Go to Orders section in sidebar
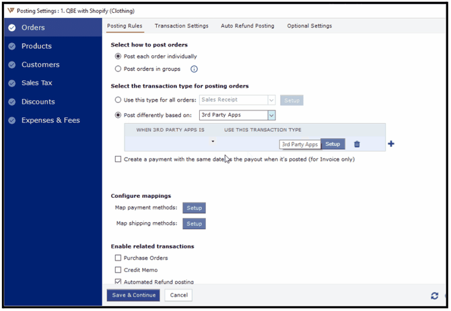 [53, 28]
